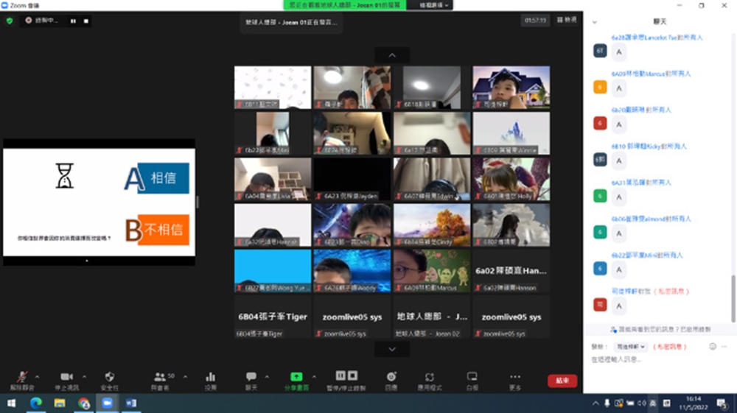Click the who-can-see-messages notice
The height and width of the screenshot is (413, 737).
tap(660, 330)
